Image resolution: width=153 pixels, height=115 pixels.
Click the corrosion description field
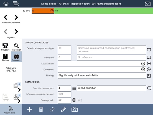111,50
